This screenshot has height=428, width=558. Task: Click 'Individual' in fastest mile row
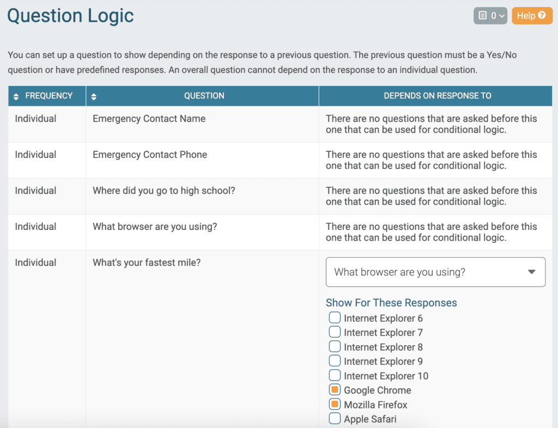35,262
